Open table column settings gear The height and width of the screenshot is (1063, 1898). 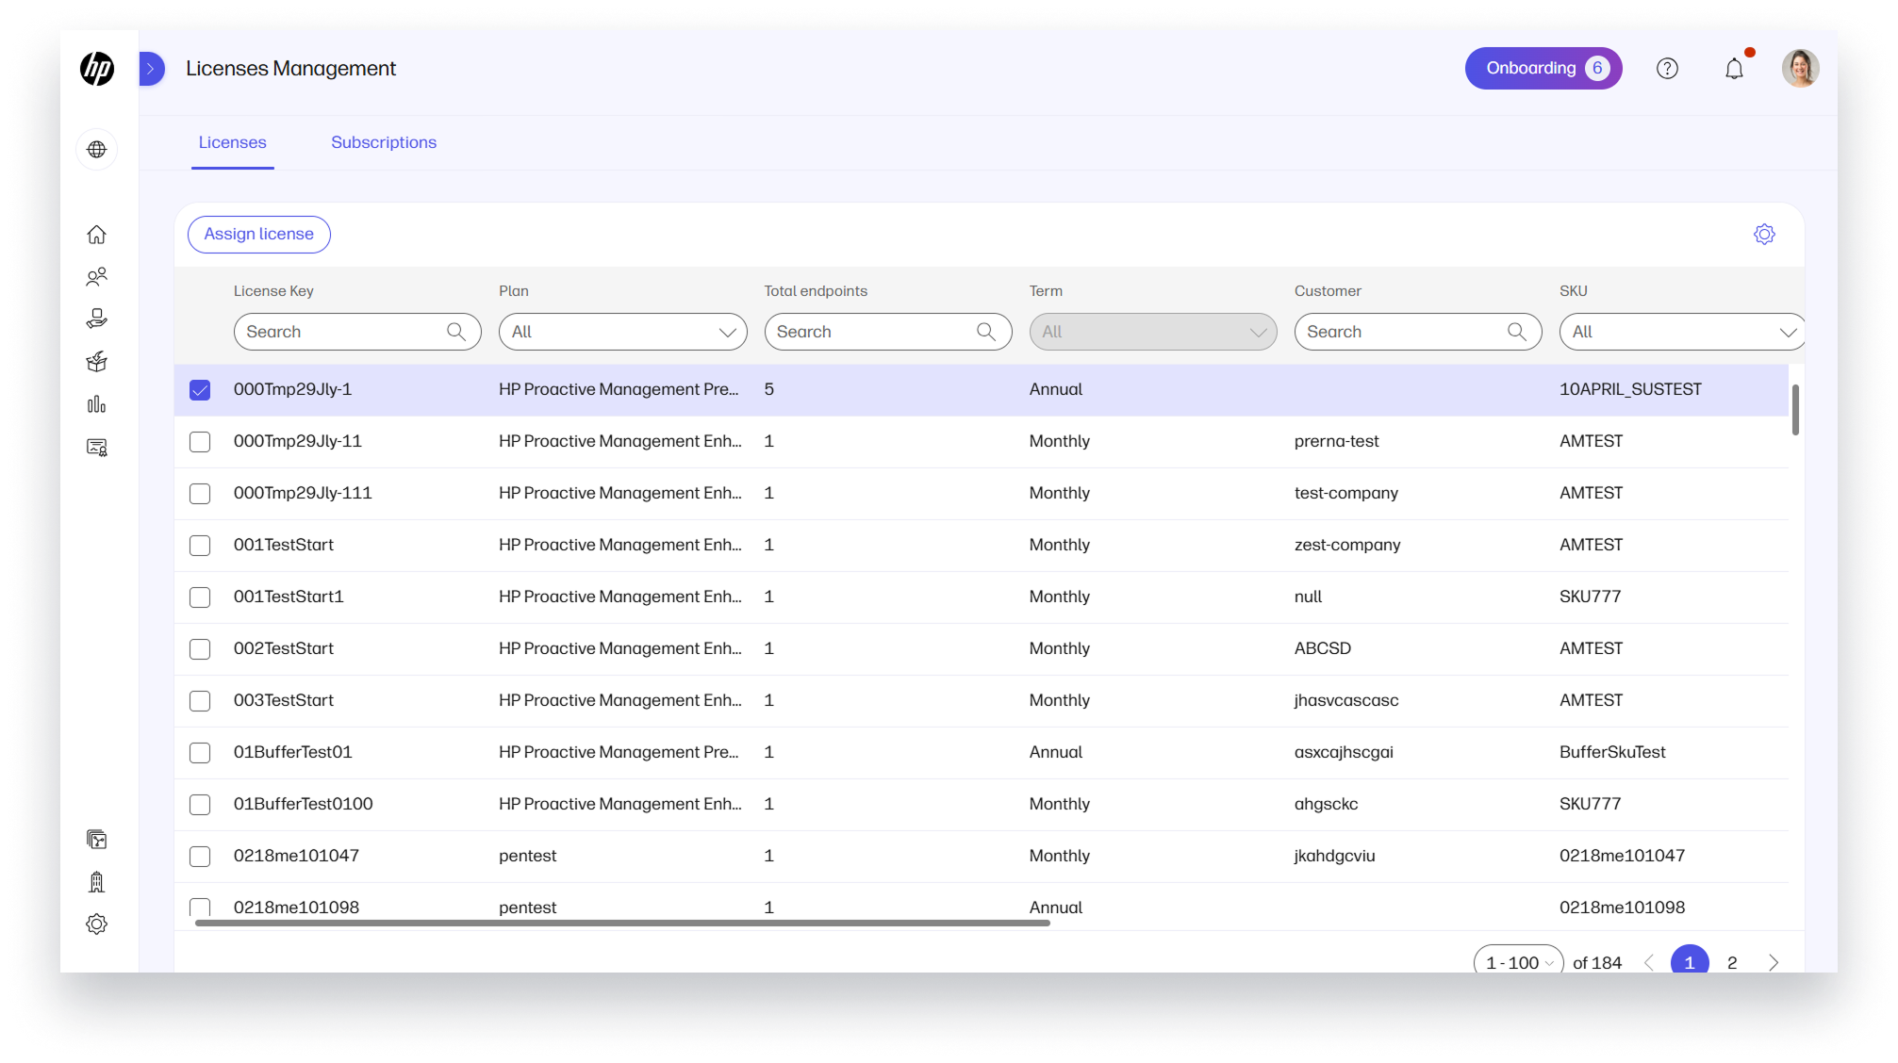point(1764,235)
